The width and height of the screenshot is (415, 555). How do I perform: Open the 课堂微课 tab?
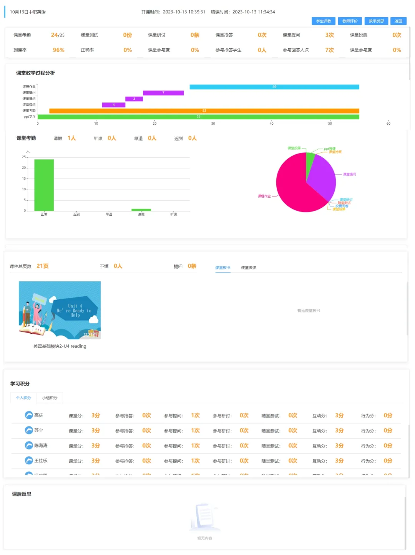pyautogui.click(x=249, y=268)
